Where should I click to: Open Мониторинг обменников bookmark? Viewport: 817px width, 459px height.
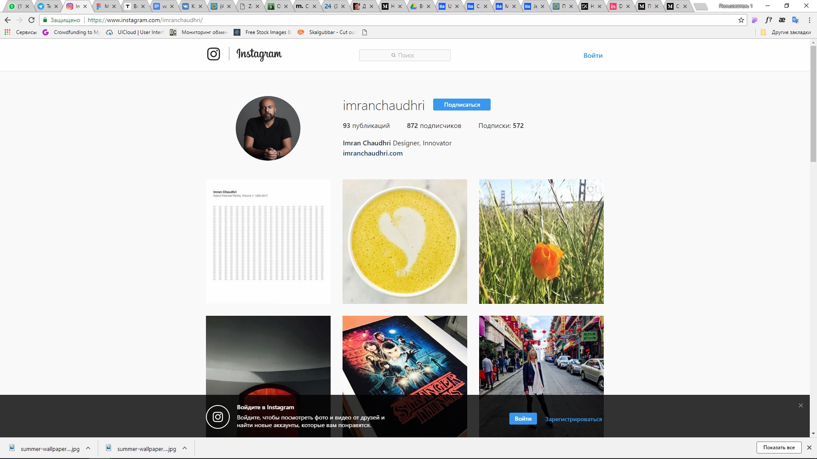198,32
